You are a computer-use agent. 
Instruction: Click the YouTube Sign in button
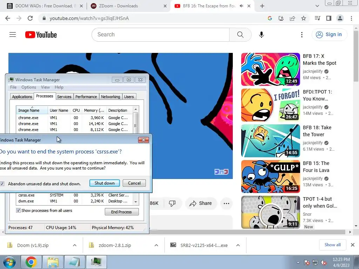329,35
